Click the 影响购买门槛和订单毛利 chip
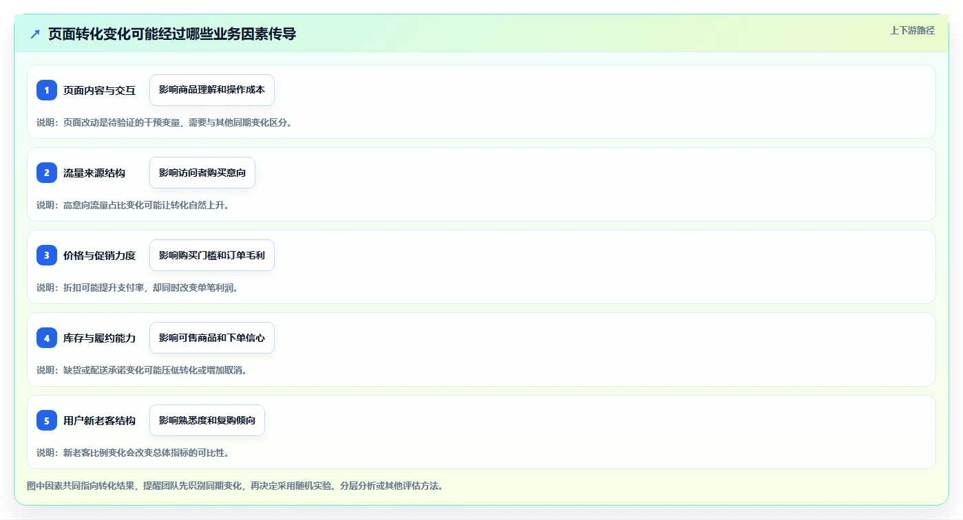Viewport: 963px width, 520px height. pyautogui.click(x=212, y=255)
